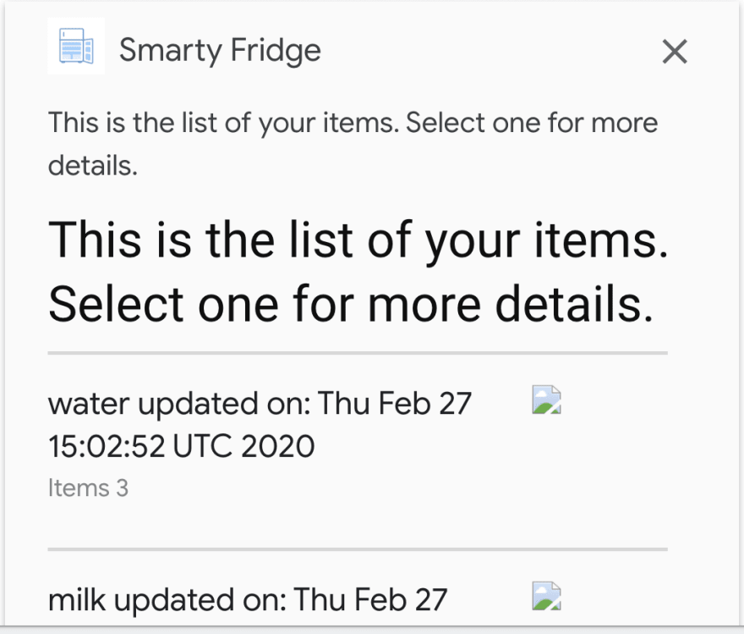Click the Smarty Fridge app icon
The image size is (744, 634).
point(76,46)
